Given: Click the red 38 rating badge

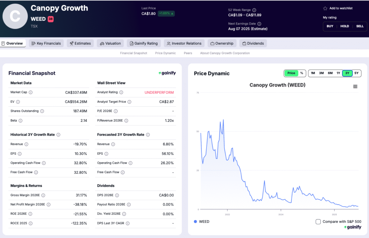Looking at the screenshot, I should tap(50, 19).
